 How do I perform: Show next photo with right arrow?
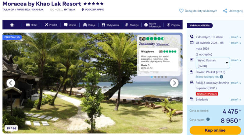tap(174, 83)
